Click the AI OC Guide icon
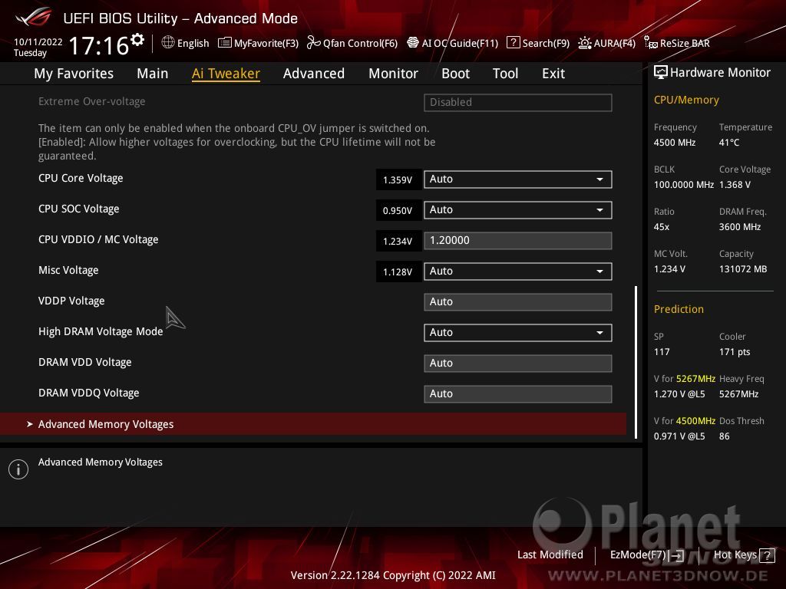786x589 pixels. pyautogui.click(x=412, y=43)
